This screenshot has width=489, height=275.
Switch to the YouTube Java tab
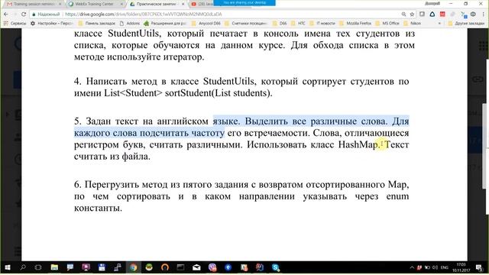pos(202,4)
